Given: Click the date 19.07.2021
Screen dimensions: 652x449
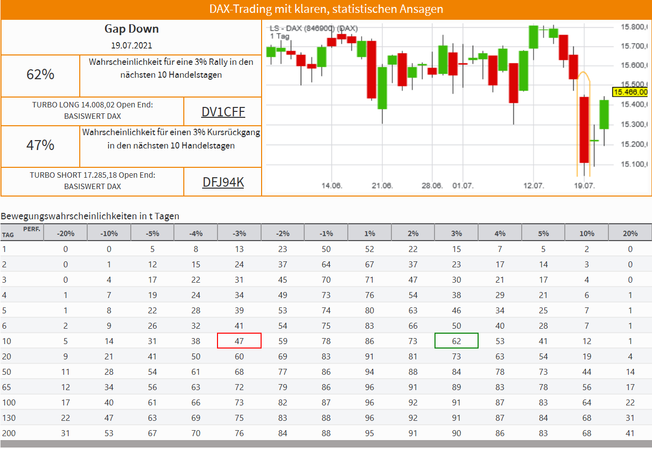Looking at the screenshot, I should (131, 46).
